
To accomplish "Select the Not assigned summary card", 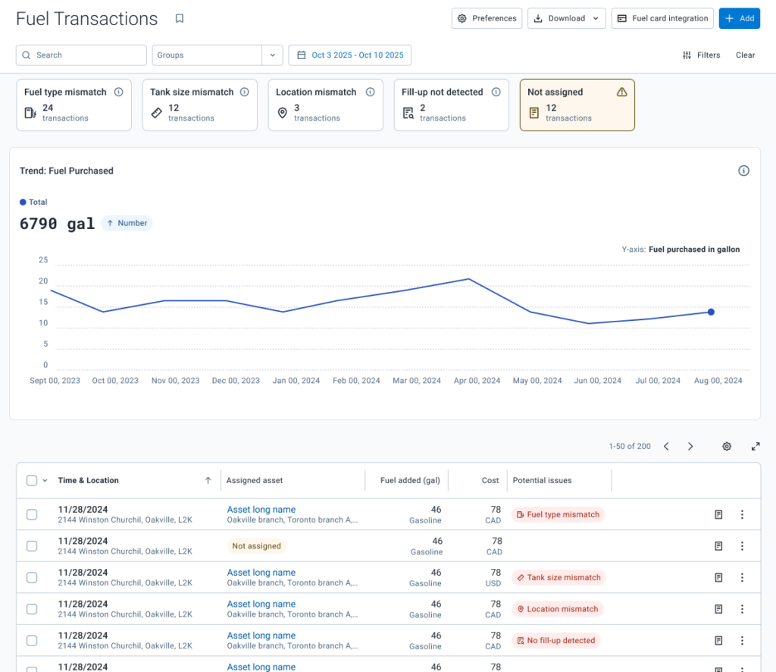I will pyautogui.click(x=577, y=105).
